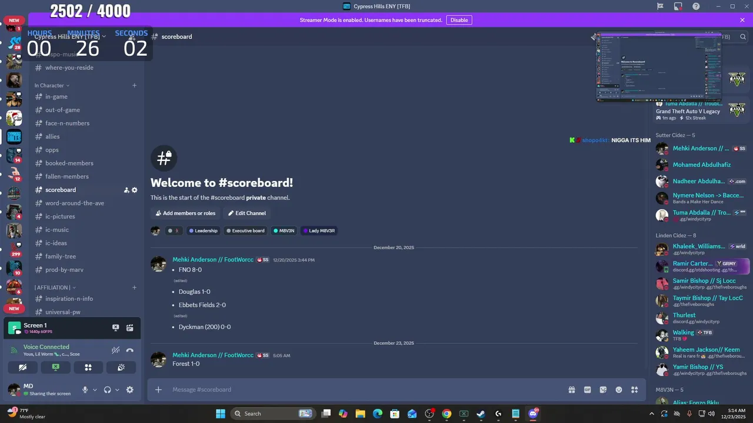The image size is (753, 423).
Task: Collapse the In Character category
Action: tap(52, 85)
